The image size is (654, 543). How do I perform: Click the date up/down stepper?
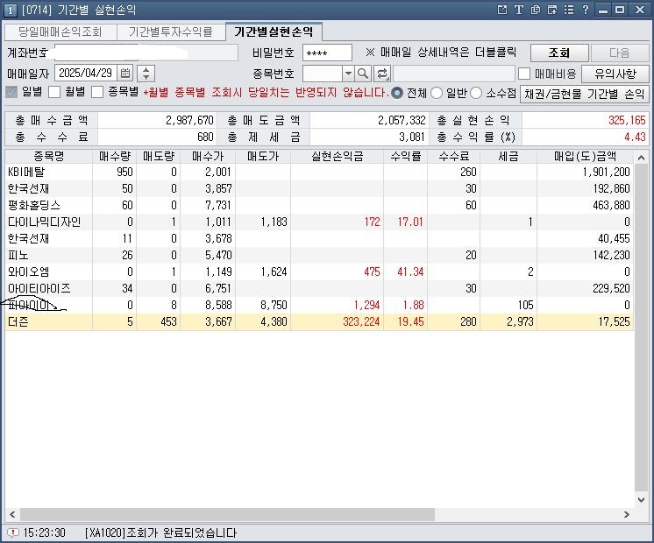click(146, 74)
